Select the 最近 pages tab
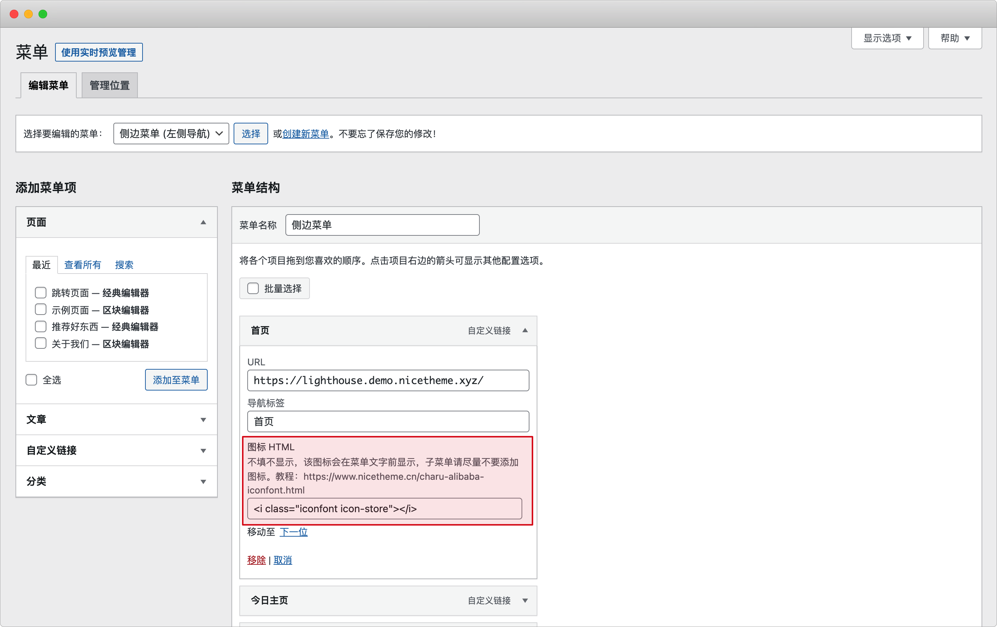Image resolution: width=997 pixels, height=627 pixels. [x=41, y=265]
